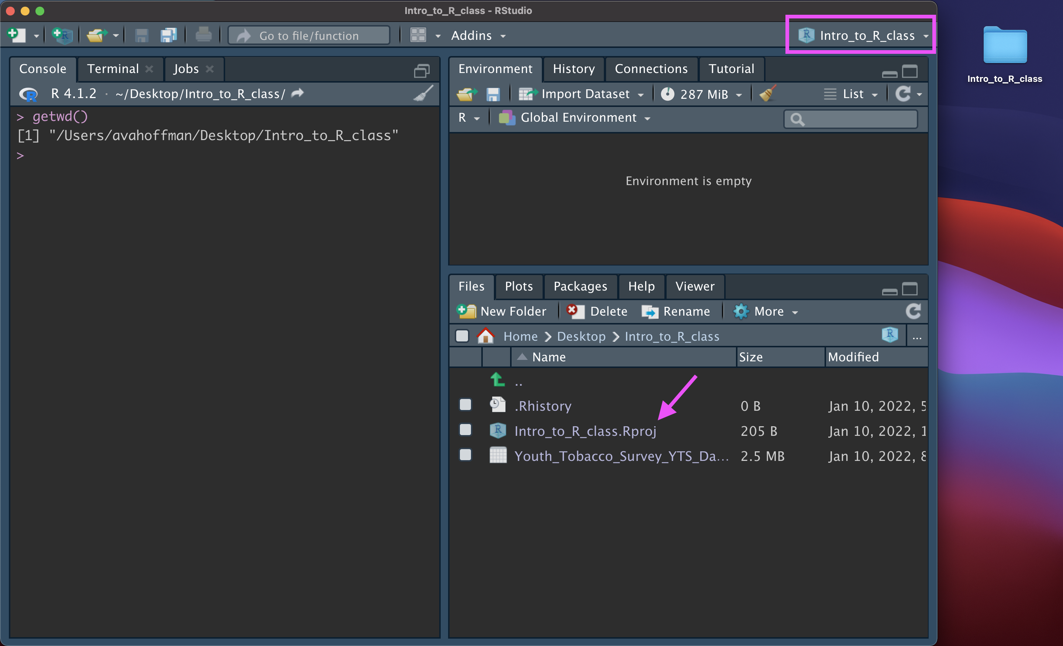
Task: Save the current workspace in Environment pane
Action: (493, 94)
